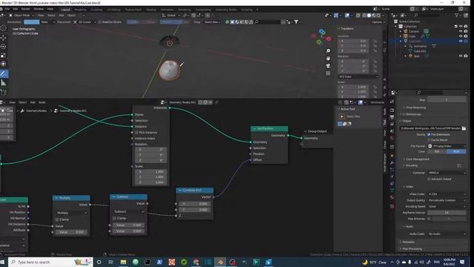This screenshot has height=267, width=474.
Task: Select RGB color output button
Action: 456,151
